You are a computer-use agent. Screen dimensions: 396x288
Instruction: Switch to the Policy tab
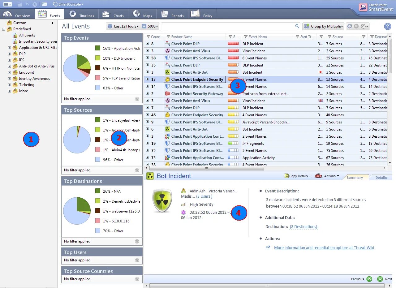pos(202,14)
